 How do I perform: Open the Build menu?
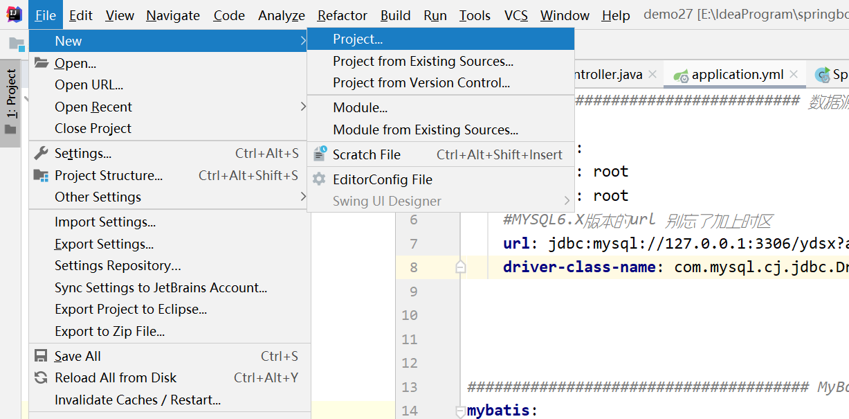[396, 15]
